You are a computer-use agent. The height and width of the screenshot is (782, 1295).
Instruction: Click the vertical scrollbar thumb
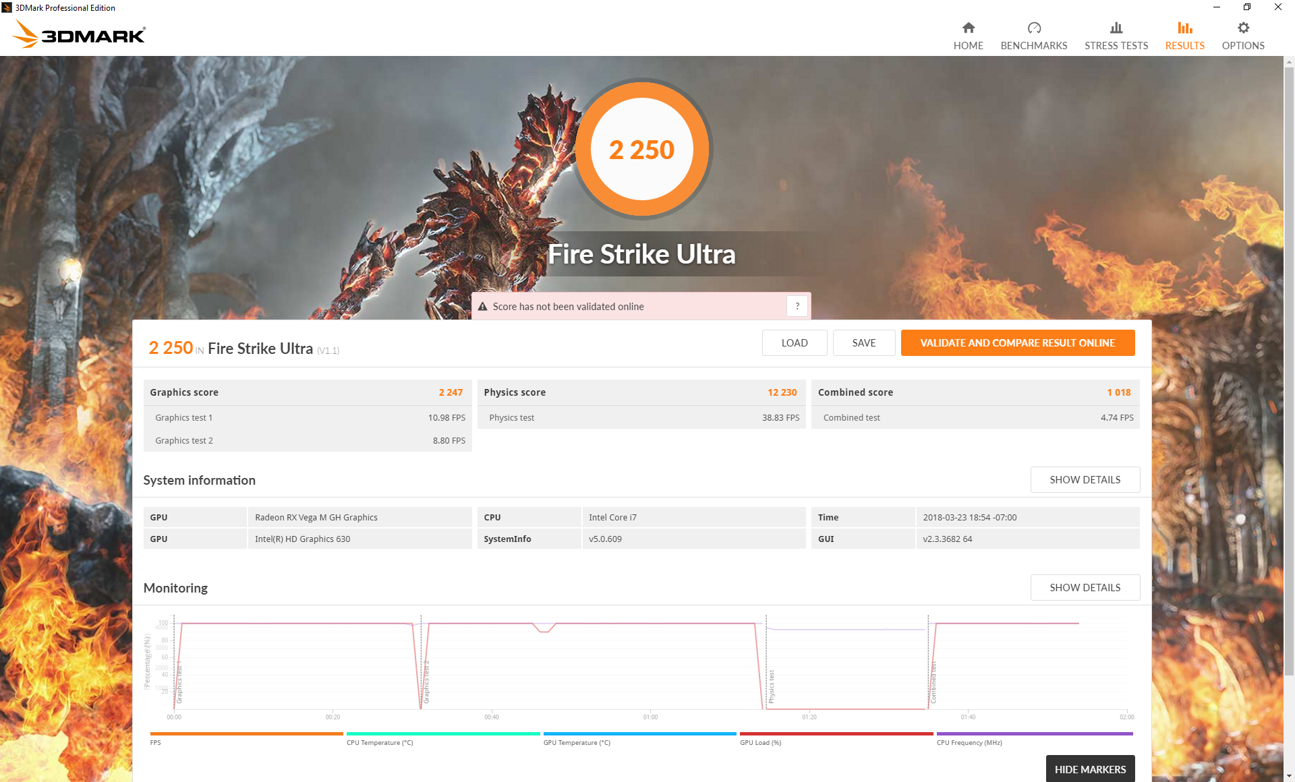[x=1289, y=371]
